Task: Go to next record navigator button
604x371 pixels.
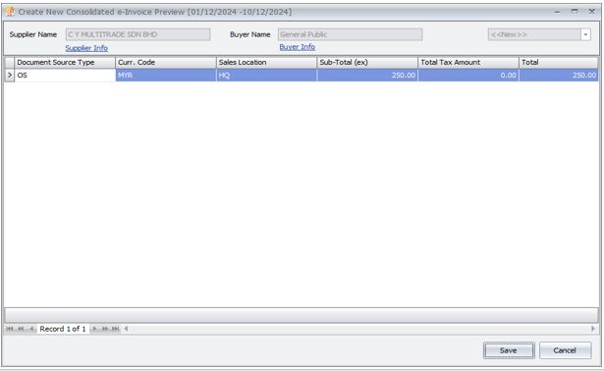Action: pyautogui.click(x=94, y=329)
